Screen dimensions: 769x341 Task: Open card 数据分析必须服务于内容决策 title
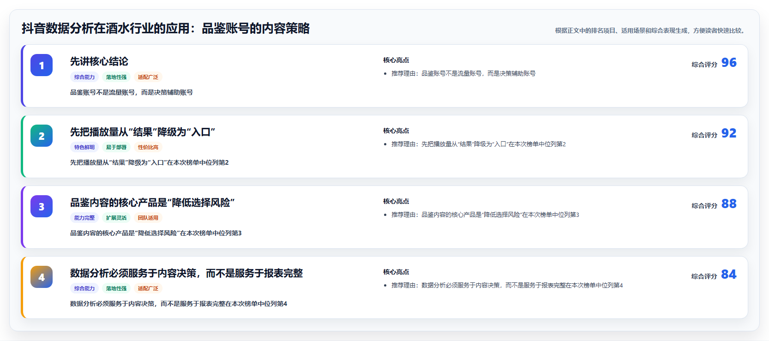186,273
